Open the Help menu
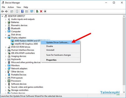This screenshot has width=126, height=98. click(26, 7)
